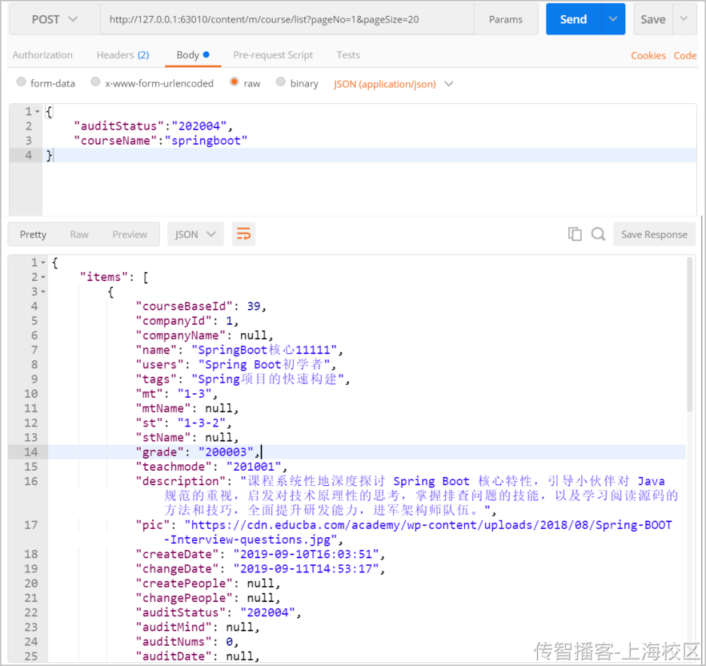Switch to the Body tab
This screenshot has width=706, height=666.
(x=193, y=55)
